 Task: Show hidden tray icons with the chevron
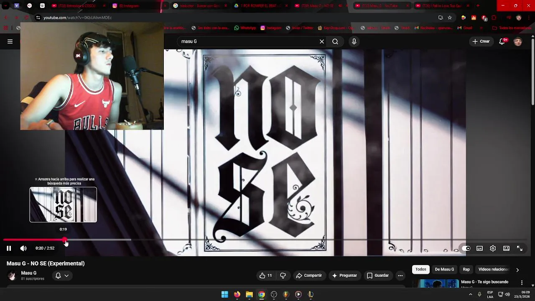pyautogui.click(x=471, y=294)
